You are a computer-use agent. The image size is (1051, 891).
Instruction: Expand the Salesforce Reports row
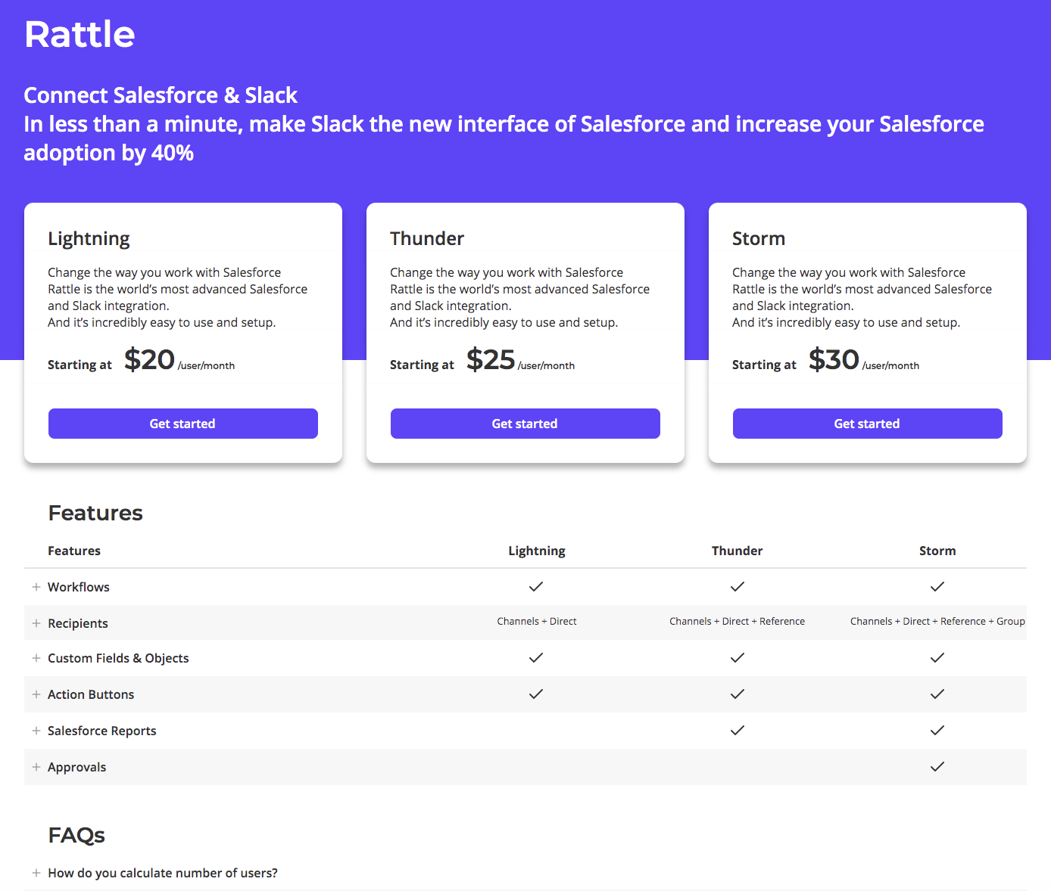tap(36, 731)
